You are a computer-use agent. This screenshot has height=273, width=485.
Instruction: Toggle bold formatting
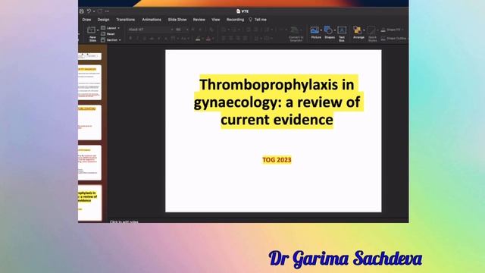pyautogui.click(x=130, y=39)
